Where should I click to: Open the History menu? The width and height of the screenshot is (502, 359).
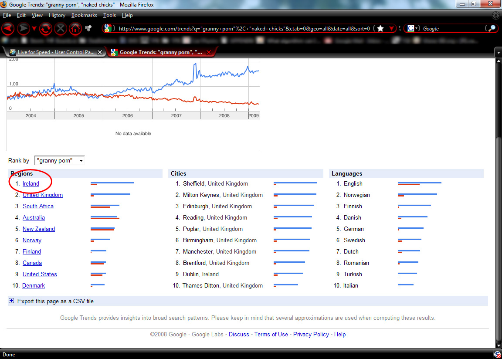tap(57, 15)
